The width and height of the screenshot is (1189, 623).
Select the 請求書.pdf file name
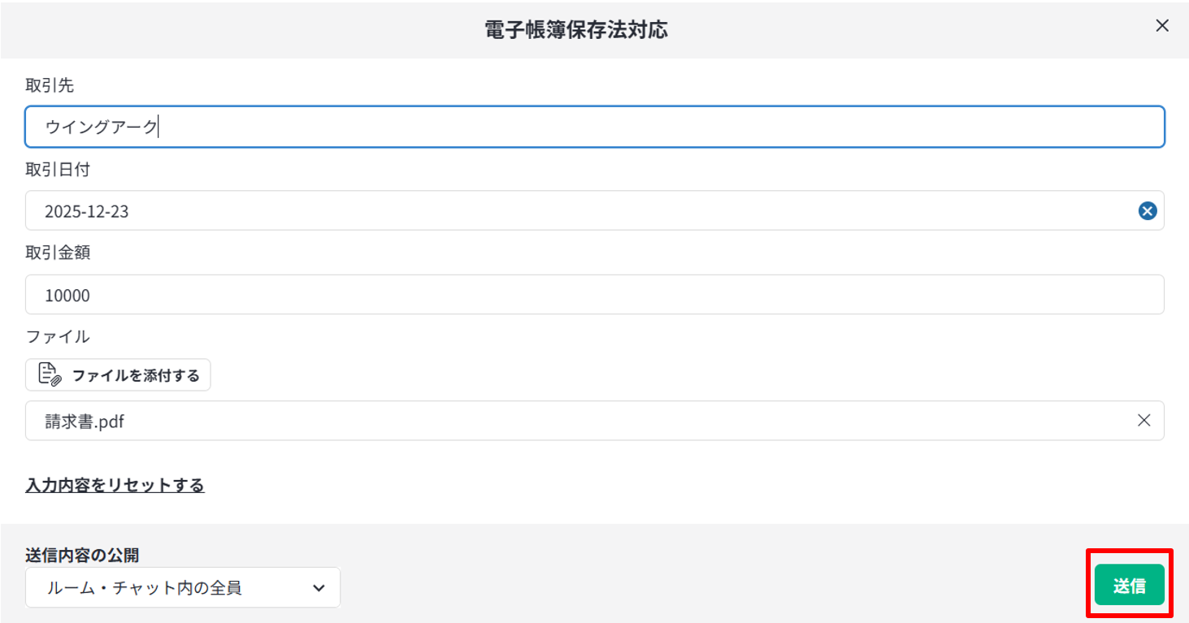[85, 422]
